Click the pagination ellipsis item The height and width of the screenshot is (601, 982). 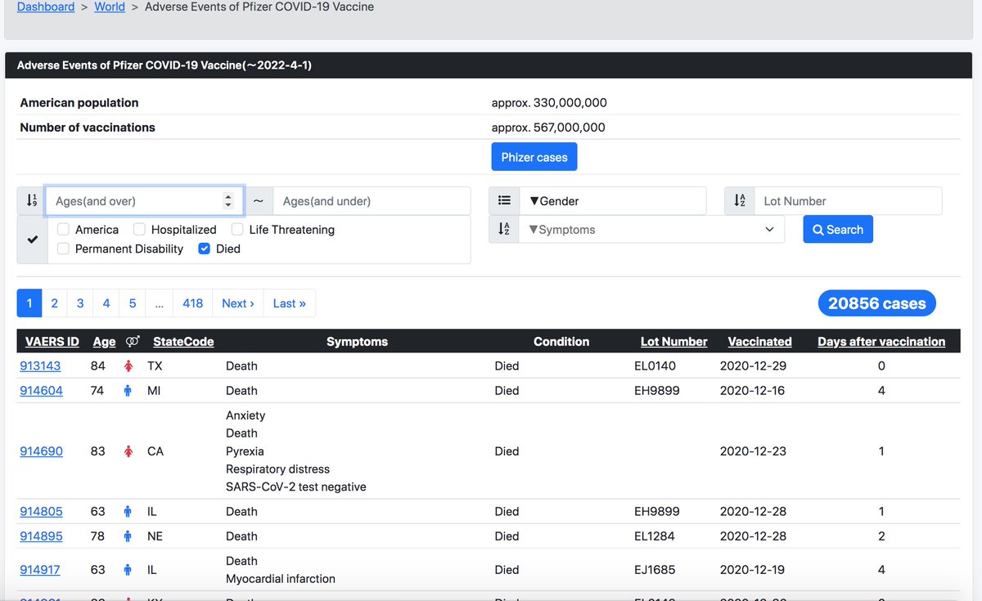[x=159, y=303]
